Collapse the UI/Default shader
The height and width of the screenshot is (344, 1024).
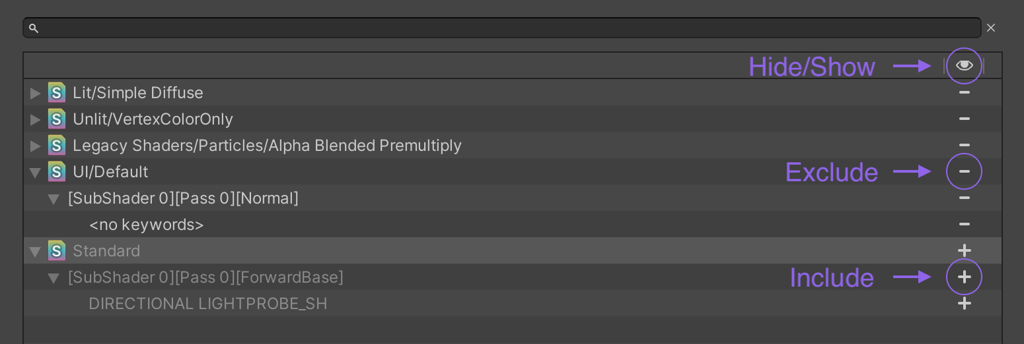click(35, 173)
